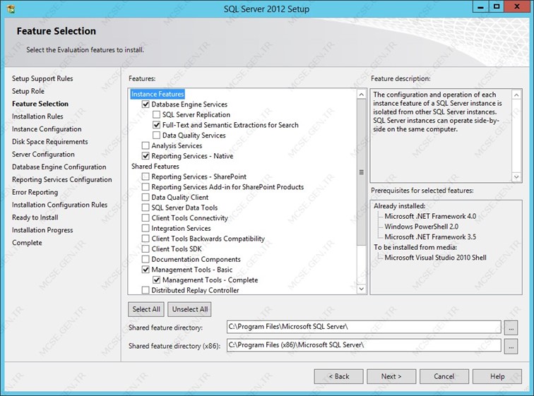The image size is (534, 396).
Task: Select Error Reporting step
Action: coord(35,192)
